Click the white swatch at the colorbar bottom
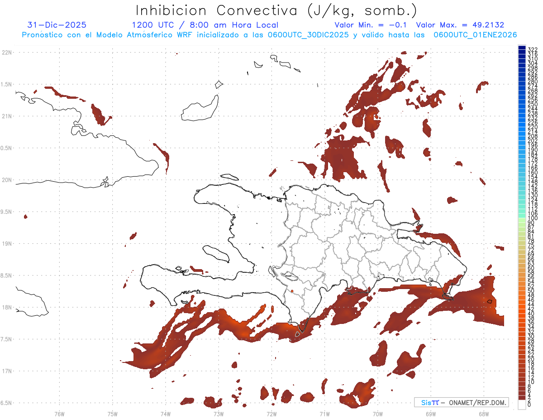 click(x=522, y=405)
